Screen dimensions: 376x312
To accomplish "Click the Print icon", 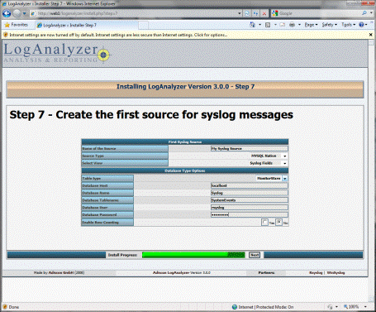I will [292, 25].
